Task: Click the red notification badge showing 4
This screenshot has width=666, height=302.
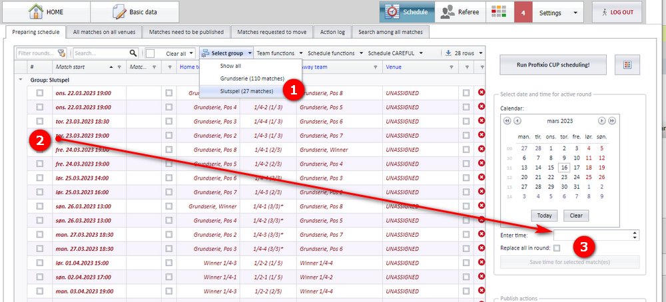Action: 523,12
